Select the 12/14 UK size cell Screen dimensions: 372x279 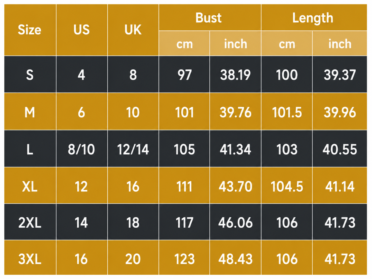pyautogui.click(x=133, y=149)
